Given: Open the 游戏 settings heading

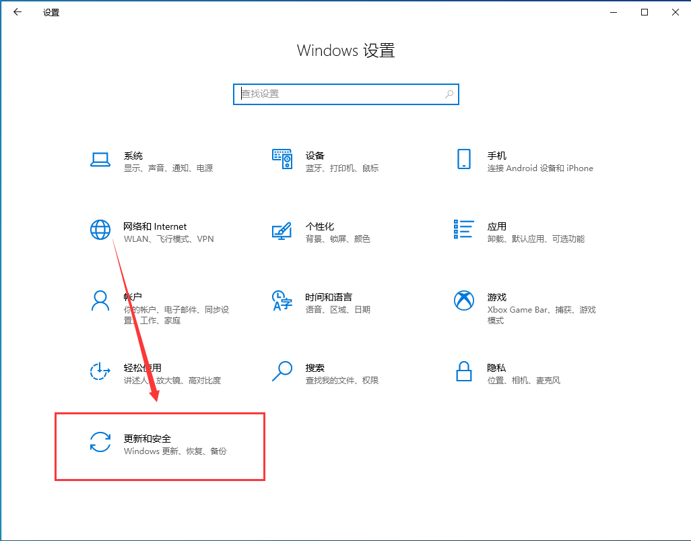Looking at the screenshot, I should 496,297.
